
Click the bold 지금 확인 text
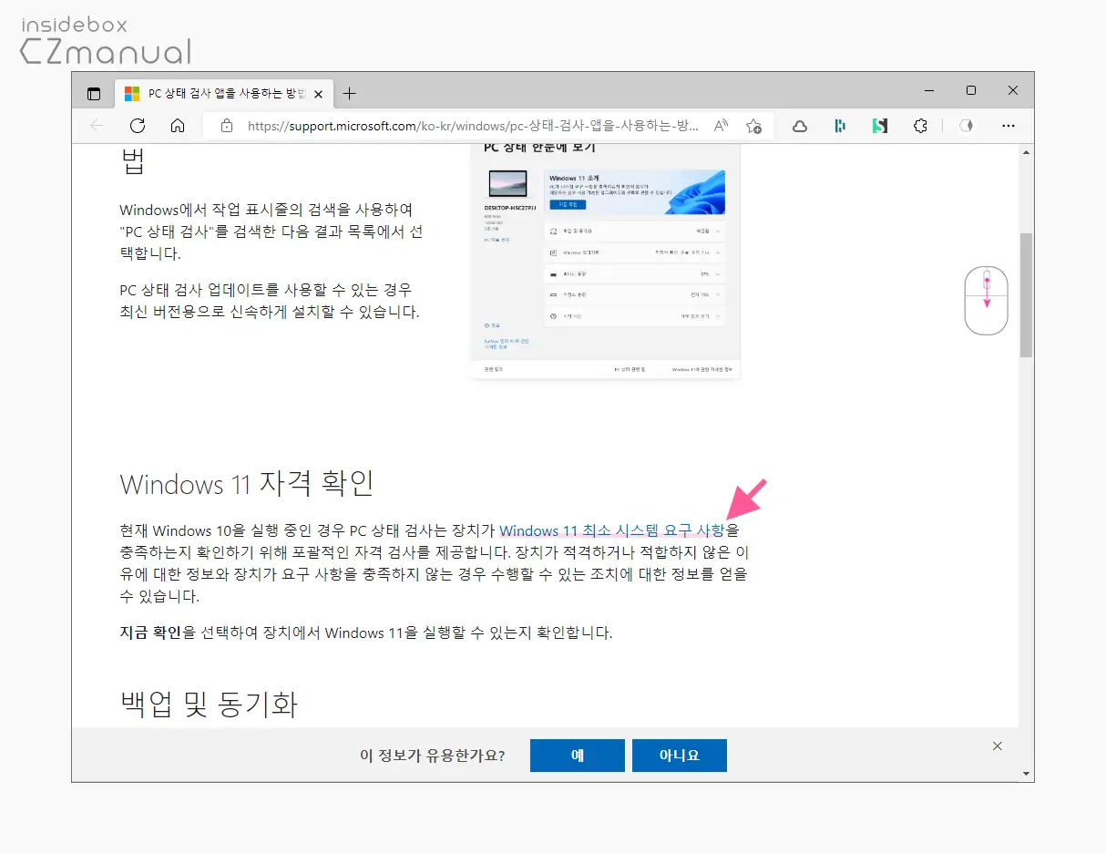150,633
